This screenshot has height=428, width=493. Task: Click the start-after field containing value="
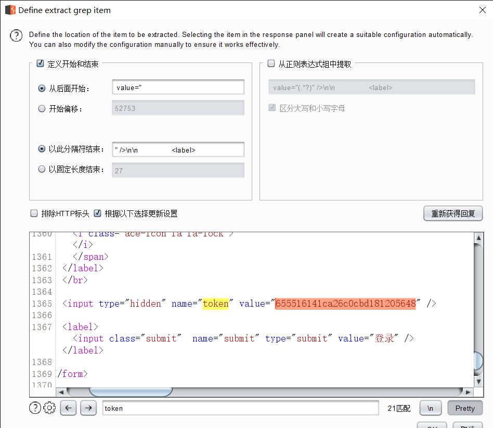[178, 87]
